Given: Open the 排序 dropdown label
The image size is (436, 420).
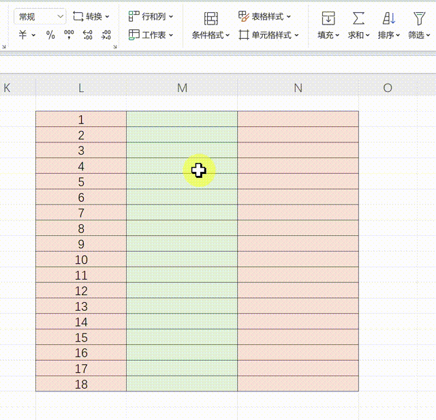Looking at the screenshot, I should pyautogui.click(x=389, y=35).
